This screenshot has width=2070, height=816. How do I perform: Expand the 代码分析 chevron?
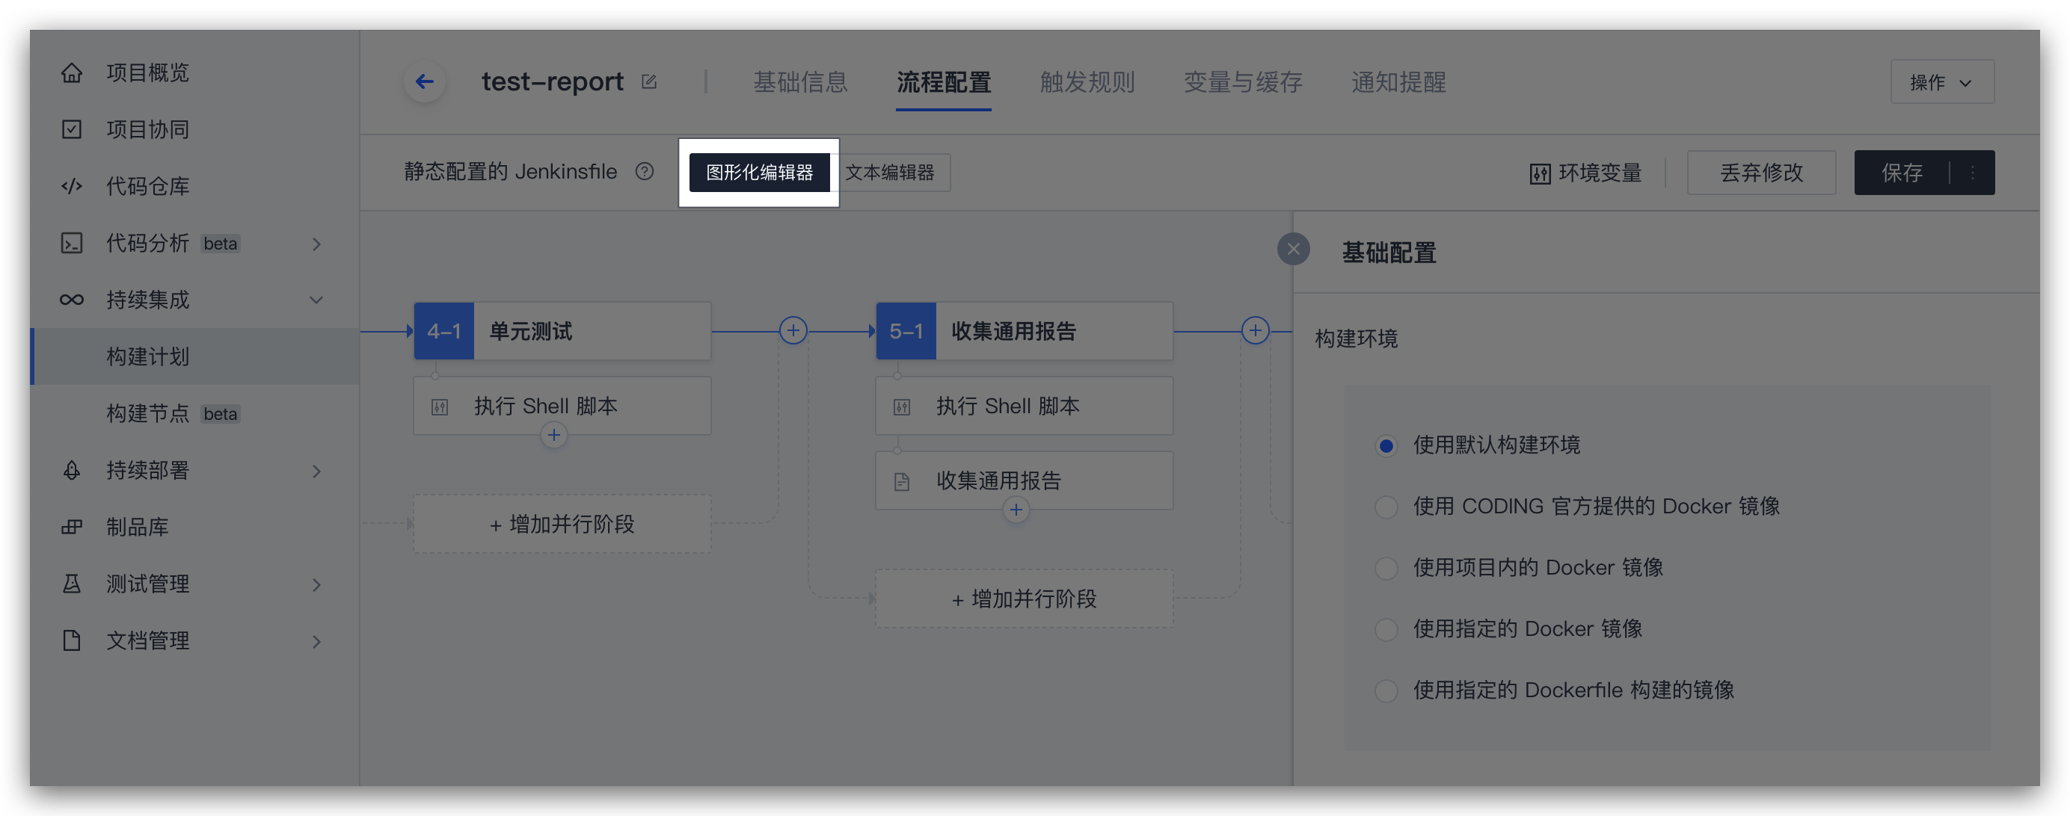click(x=316, y=244)
